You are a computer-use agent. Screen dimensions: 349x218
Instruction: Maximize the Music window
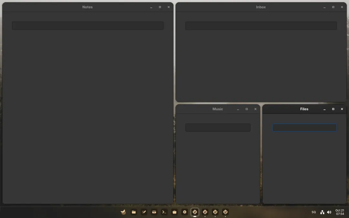(247, 109)
